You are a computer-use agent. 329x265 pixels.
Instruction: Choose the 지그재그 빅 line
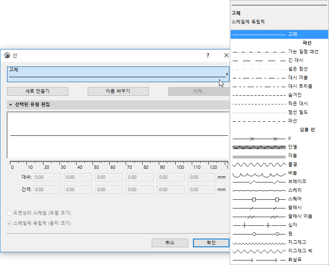(279, 251)
